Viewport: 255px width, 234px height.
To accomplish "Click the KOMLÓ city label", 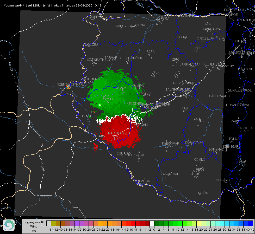I will (x=200, y=160).
